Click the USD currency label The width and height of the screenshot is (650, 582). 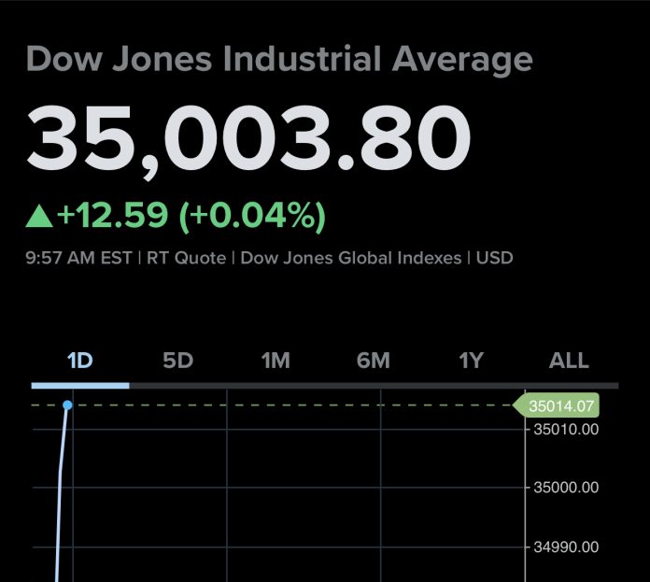[x=495, y=258]
